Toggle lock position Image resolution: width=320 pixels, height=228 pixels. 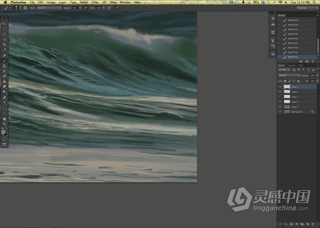pos(294,81)
